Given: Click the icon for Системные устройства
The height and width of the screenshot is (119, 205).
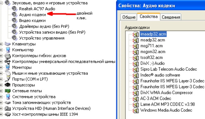Looking at the screenshot, I should coord(8,97).
